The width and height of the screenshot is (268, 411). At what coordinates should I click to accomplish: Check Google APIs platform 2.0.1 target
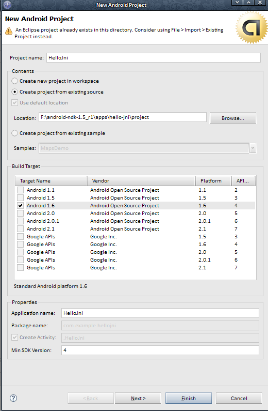[x=21, y=260]
